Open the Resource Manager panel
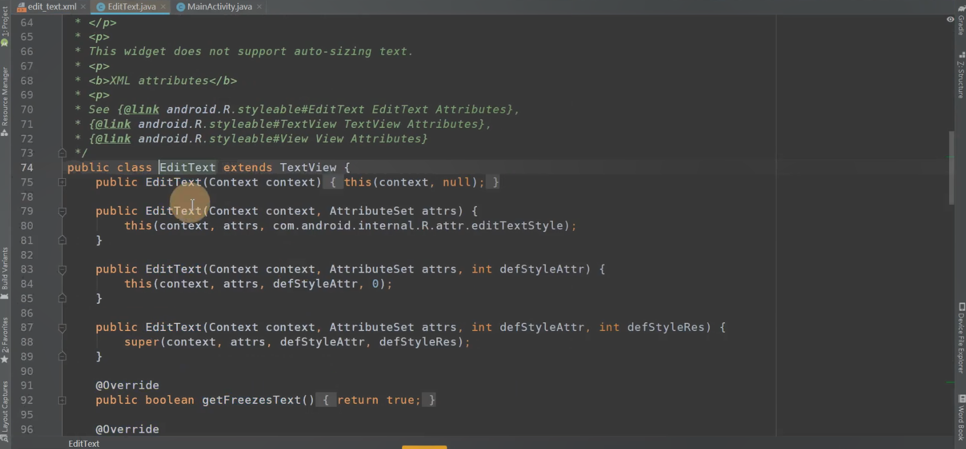 tap(5, 101)
